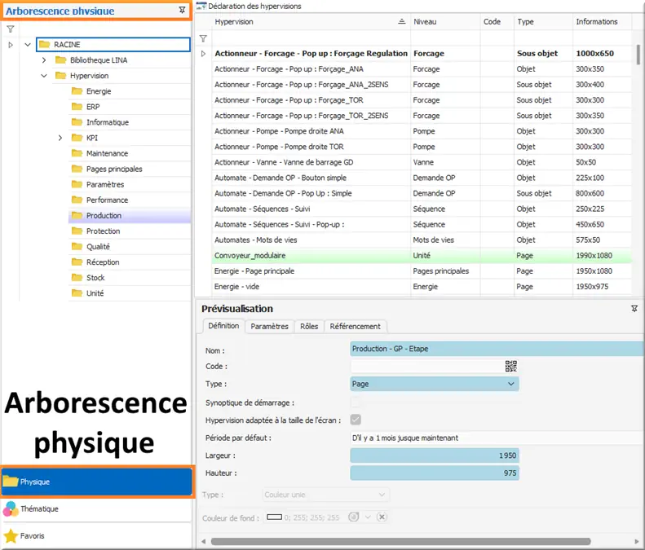
Task: Switch to the Rôles tab
Action: (x=309, y=327)
